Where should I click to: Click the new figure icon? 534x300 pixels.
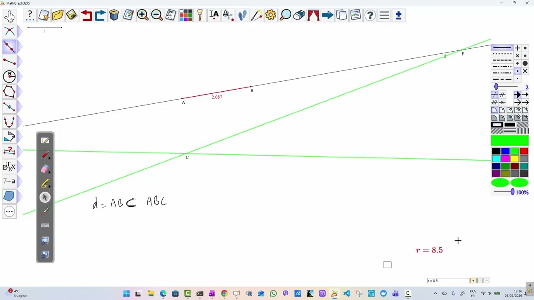click(x=44, y=15)
